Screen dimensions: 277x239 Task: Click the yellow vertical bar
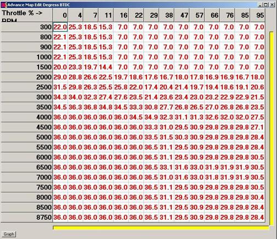(x=272, y=129)
